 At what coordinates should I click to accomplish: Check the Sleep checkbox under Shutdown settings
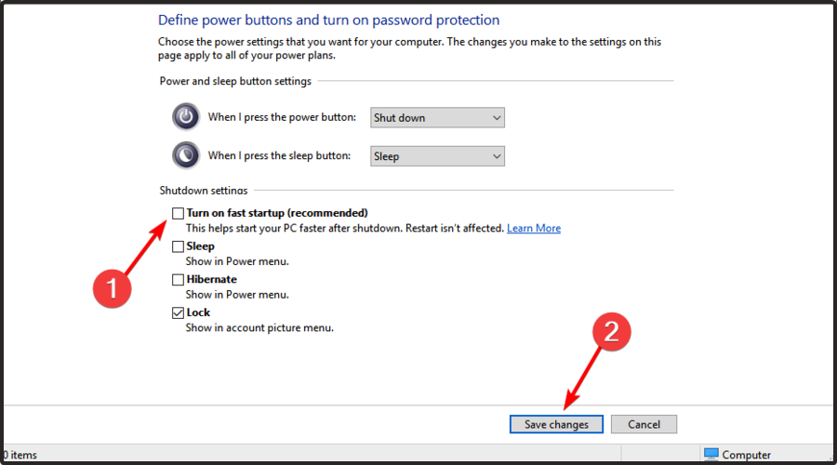(178, 246)
